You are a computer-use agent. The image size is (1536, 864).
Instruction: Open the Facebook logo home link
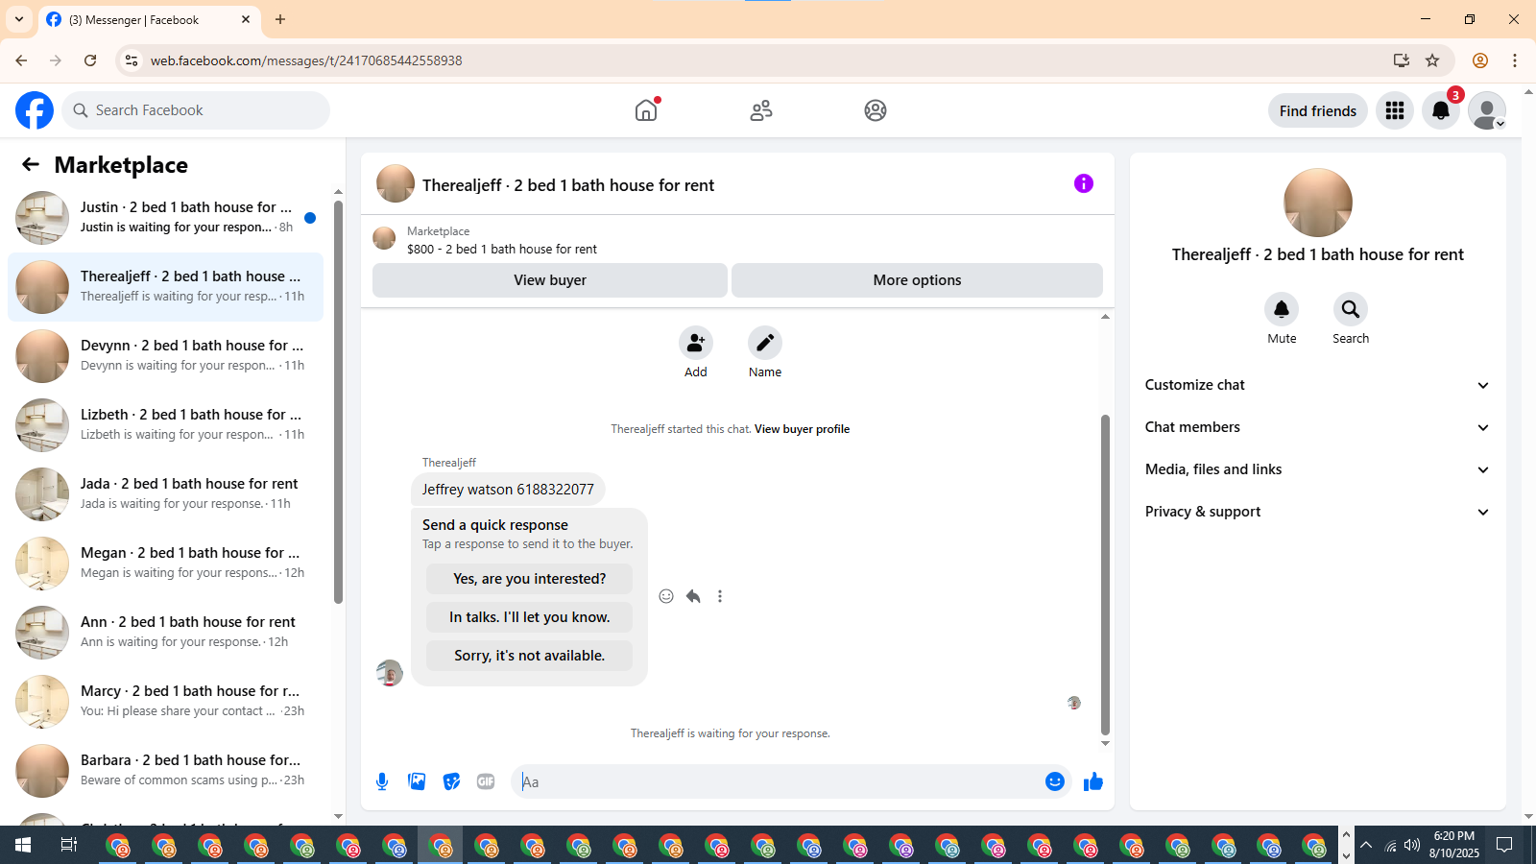click(35, 110)
